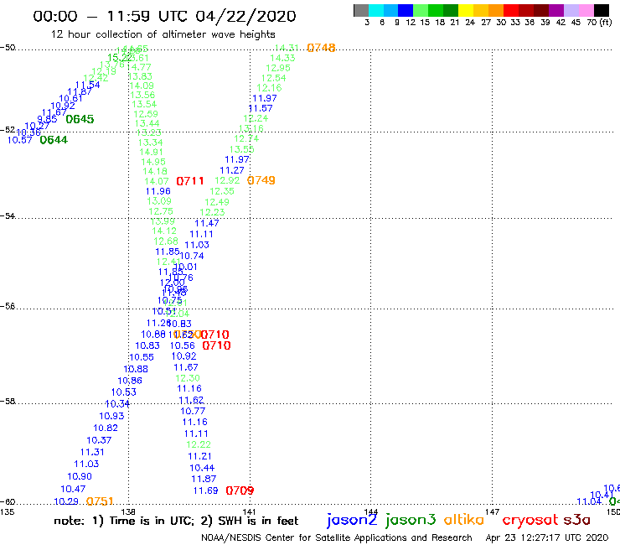Click the 0748 altika time stamp
620x545 pixels.
click(x=321, y=48)
